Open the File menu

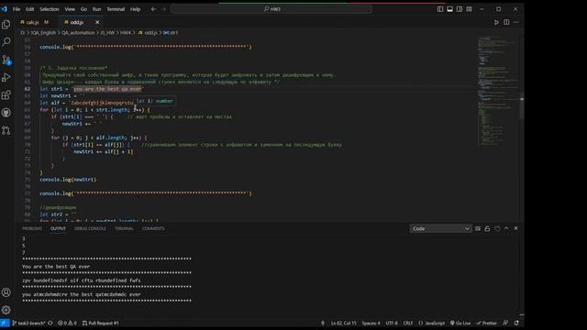tap(17, 9)
